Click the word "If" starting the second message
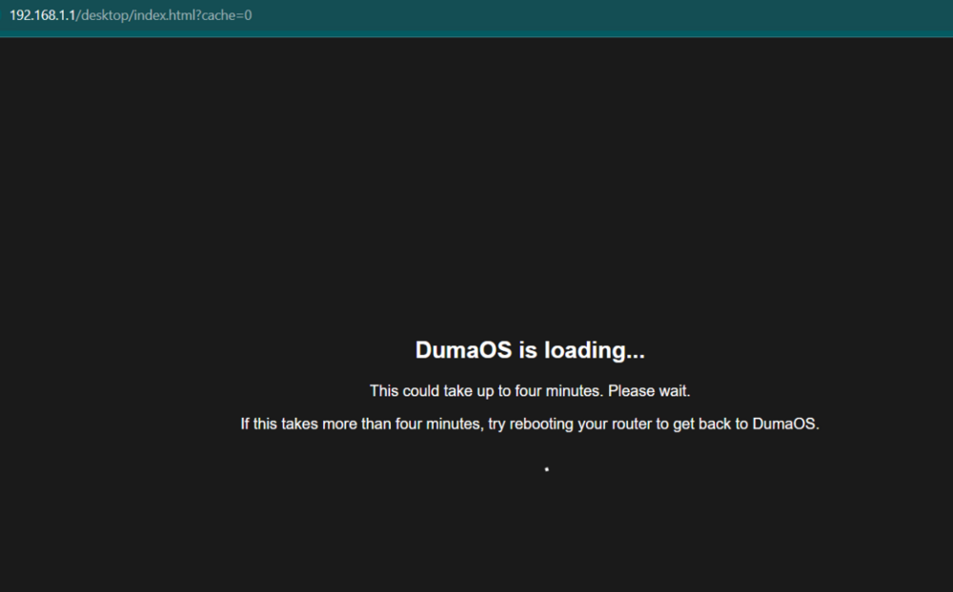The image size is (953, 592). point(246,424)
